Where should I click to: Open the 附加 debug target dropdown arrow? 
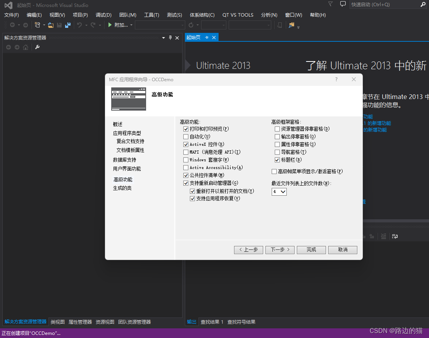point(131,25)
